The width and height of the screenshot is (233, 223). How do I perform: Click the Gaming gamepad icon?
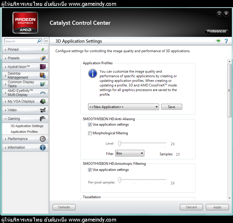(43, 119)
